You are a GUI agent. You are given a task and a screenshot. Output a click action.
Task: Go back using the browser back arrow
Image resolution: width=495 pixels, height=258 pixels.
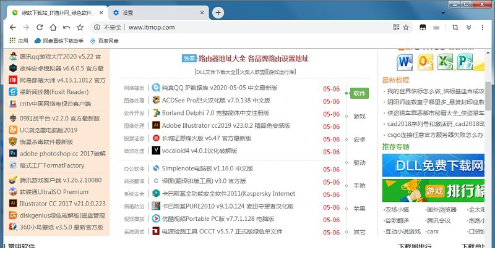click(x=12, y=27)
